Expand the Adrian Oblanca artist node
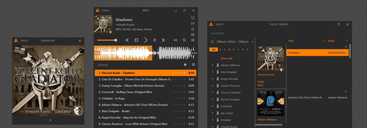The image size is (367, 128). [x=213, y=65]
